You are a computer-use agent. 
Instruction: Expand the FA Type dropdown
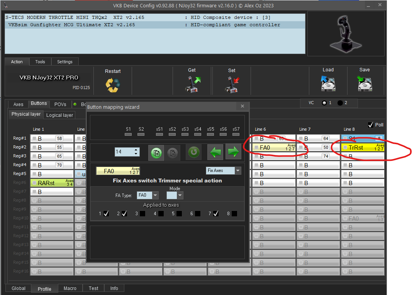155,196
